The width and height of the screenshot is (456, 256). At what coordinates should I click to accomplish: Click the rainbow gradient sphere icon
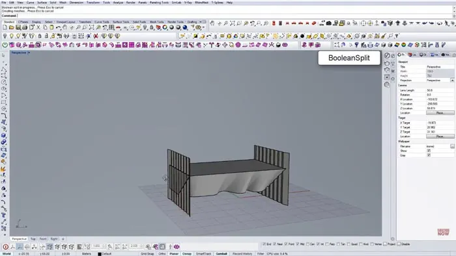[404, 45]
